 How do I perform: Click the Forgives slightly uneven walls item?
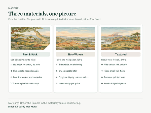(x=73, y=77)
